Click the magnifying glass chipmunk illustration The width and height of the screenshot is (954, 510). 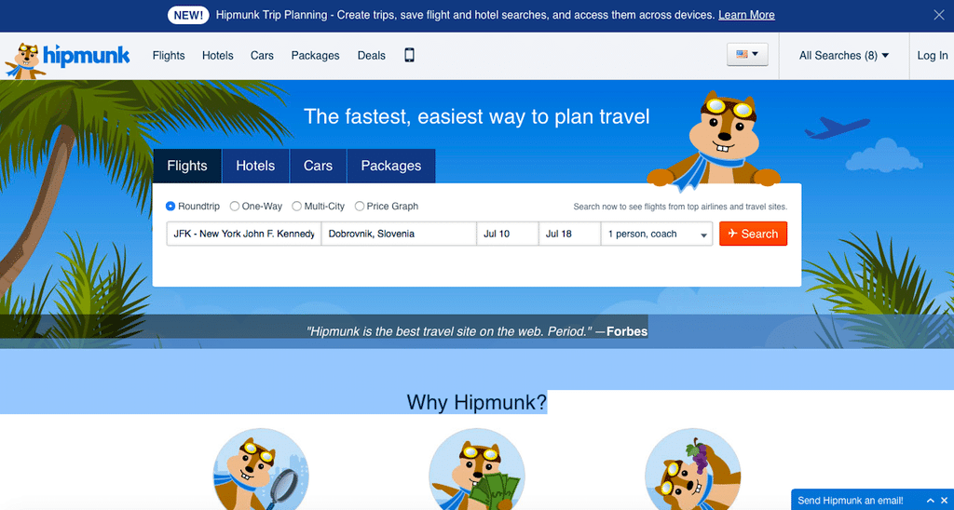click(x=261, y=469)
